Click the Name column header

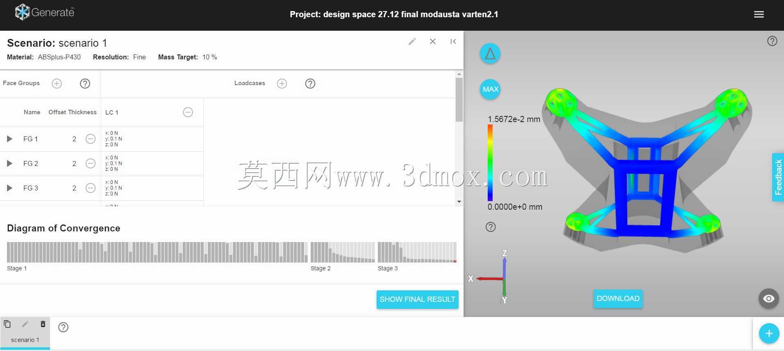[32, 112]
